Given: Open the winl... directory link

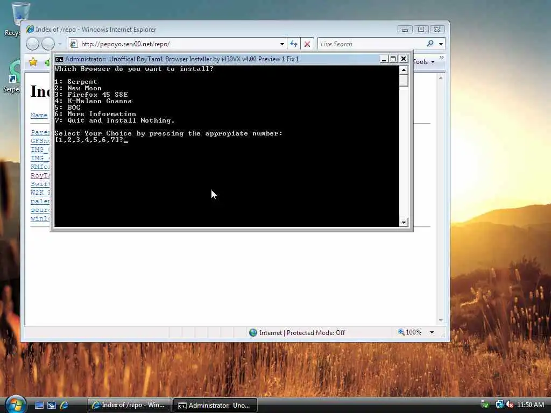Looking at the screenshot, I should pos(40,218).
